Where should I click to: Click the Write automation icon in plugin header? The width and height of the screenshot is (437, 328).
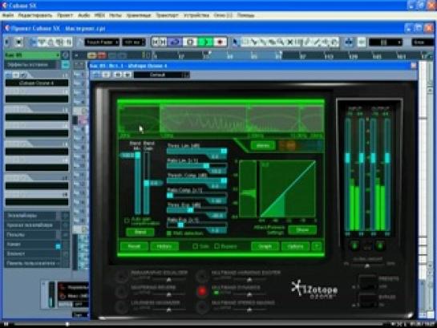click(x=127, y=75)
